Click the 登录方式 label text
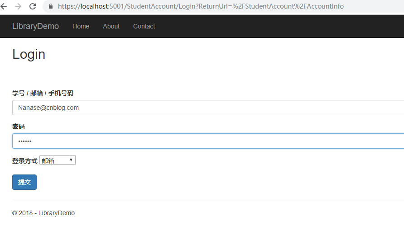The image size is (404, 226). tap(25, 160)
